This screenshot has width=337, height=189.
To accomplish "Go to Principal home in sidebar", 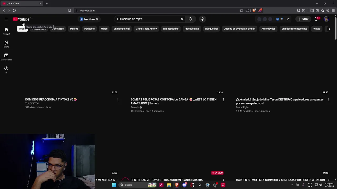I will click(x=6, y=31).
